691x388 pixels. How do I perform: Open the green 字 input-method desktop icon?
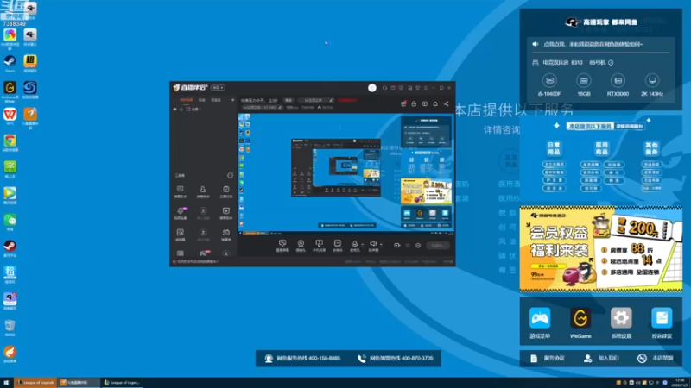(10, 167)
